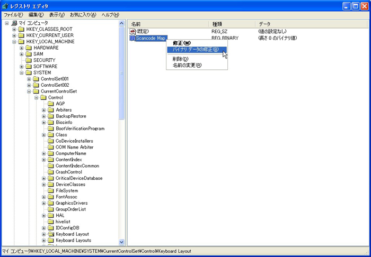371x257 pixels.
Task: Select the CriticalDeviceDatabase key
Action: [79, 178]
